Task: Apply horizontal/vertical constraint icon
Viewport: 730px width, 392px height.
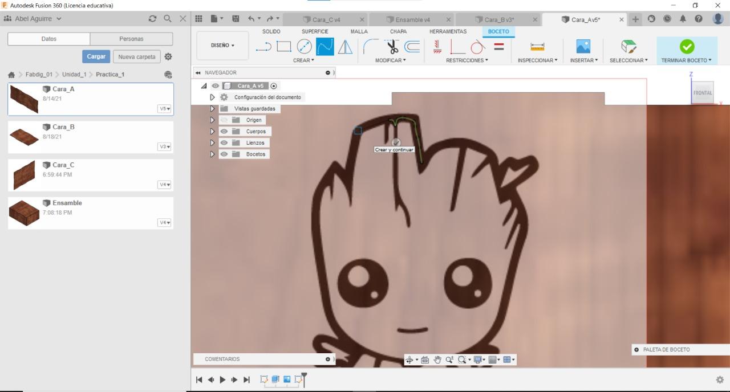Action: tap(437, 47)
